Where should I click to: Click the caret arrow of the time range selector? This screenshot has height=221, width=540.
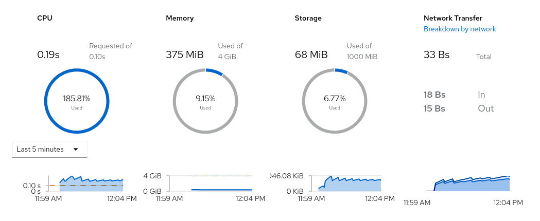coord(76,150)
